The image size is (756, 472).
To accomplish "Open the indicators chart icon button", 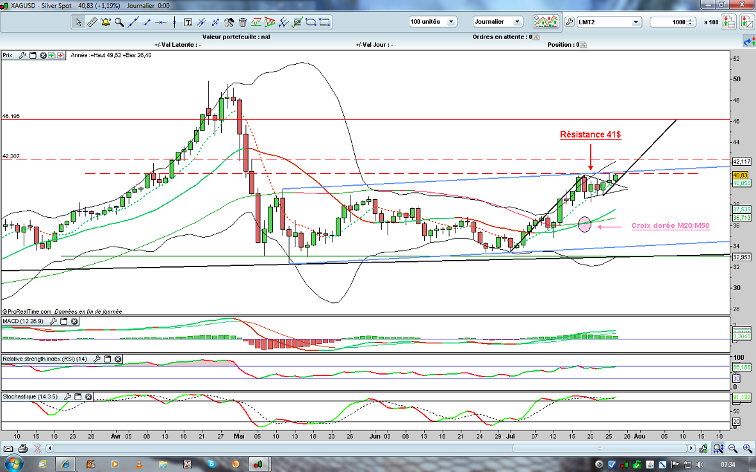I will pyautogui.click(x=546, y=22).
